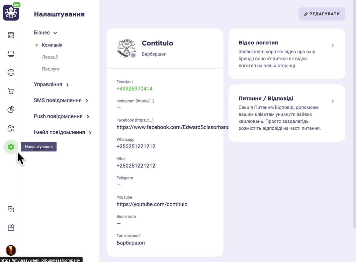Image resolution: width=356 pixels, height=262 pixels.
Task: Expand the Управління section
Action: pos(51,85)
